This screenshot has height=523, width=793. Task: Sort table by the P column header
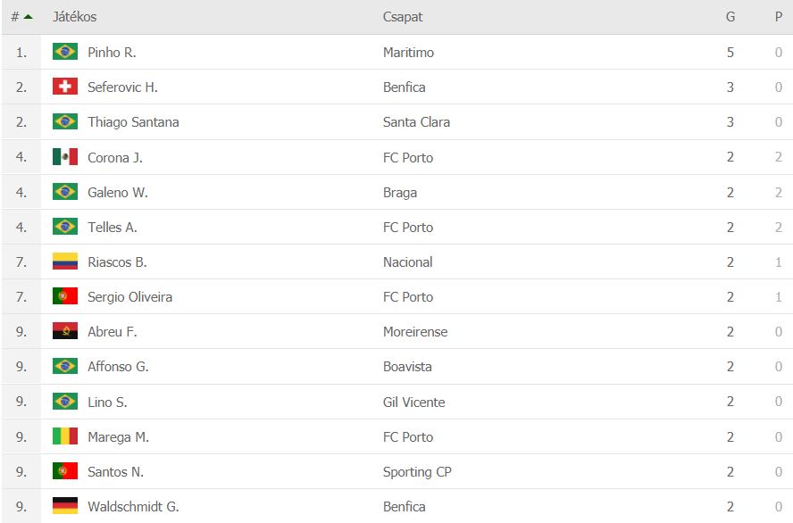(779, 17)
